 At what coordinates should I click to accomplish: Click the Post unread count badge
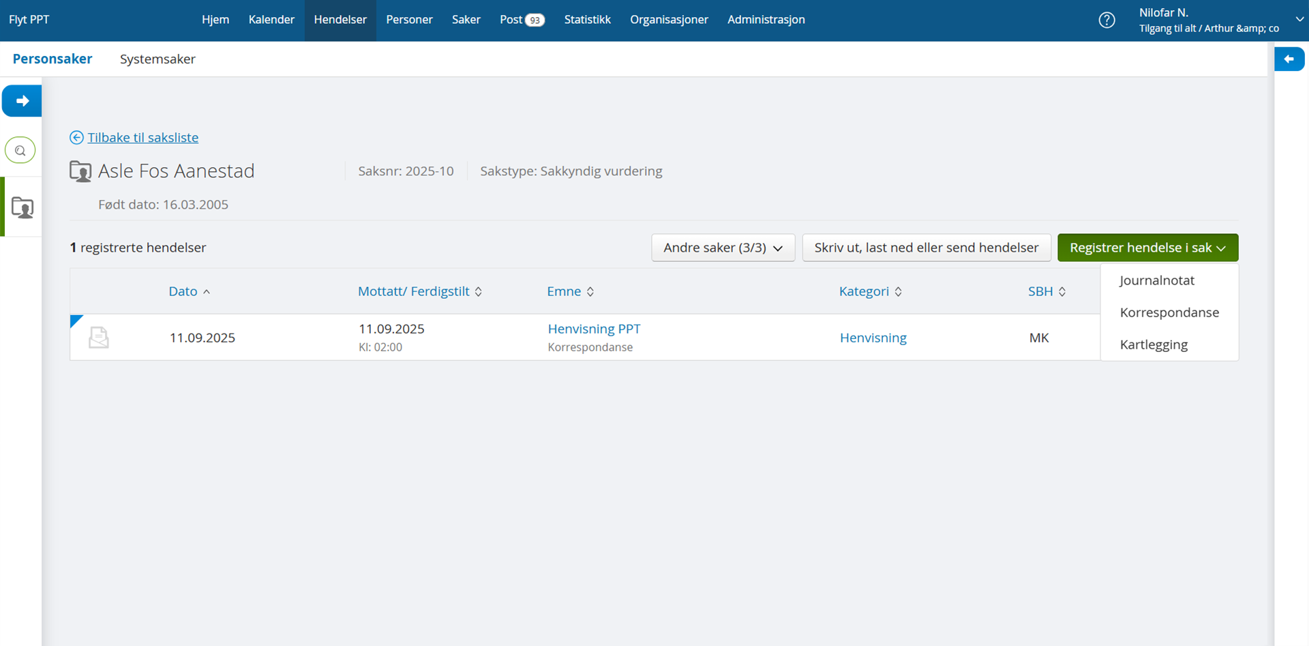pyautogui.click(x=535, y=20)
